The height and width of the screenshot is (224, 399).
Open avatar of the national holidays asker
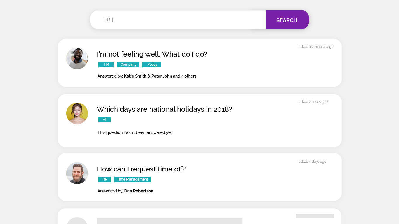pyautogui.click(x=77, y=113)
